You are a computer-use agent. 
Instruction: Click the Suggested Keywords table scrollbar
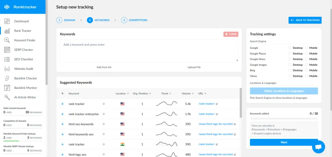[241, 103]
